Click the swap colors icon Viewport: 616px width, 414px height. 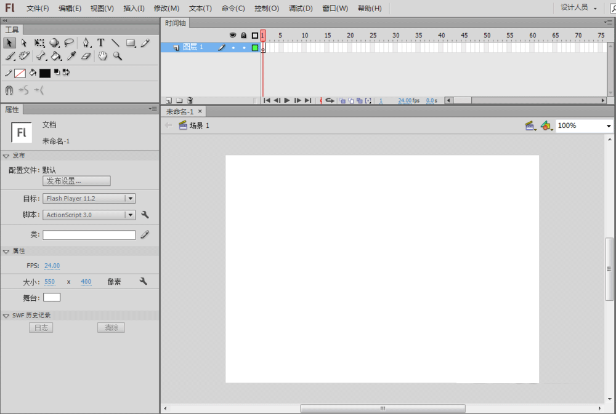66,72
